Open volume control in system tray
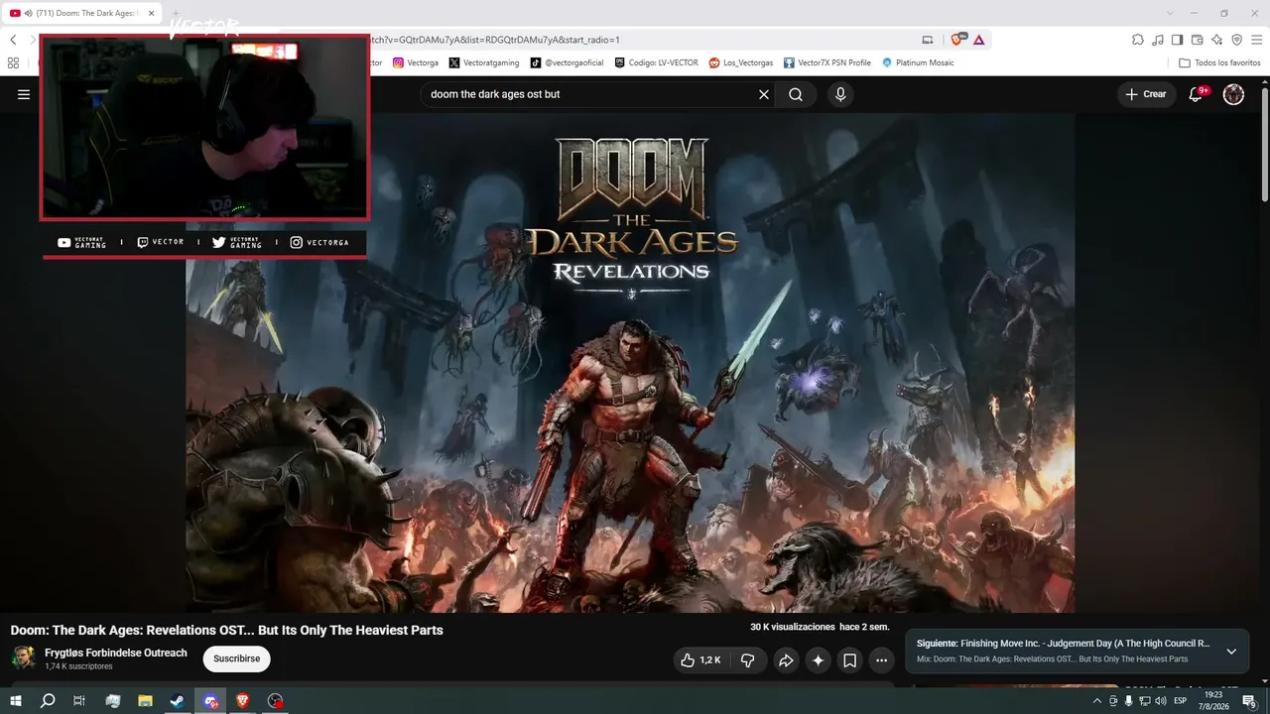 click(1161, 701)
